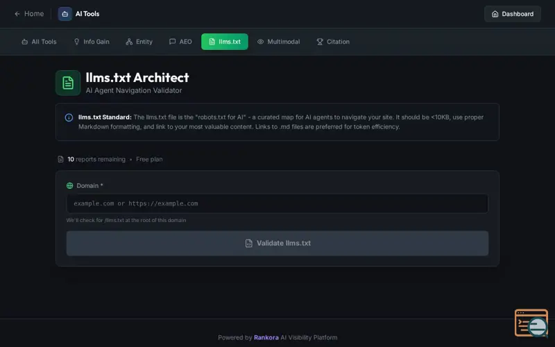Focus the Domain input field
This screenshot has width=555, height=347.
(x=277, y=203)
